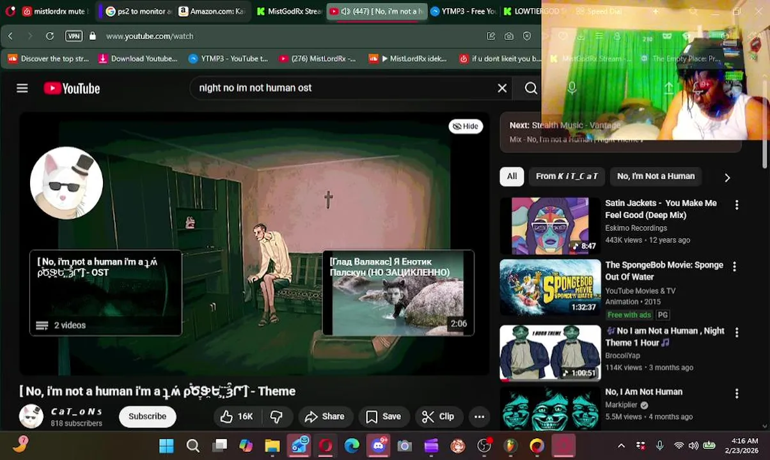
Task: Open the Windows Start menu
Action: pos(166,446)
